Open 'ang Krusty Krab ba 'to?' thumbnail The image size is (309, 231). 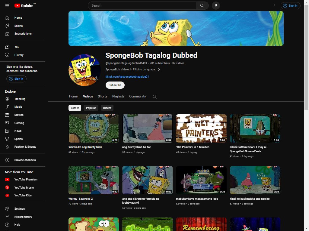(x=147, y=128)
